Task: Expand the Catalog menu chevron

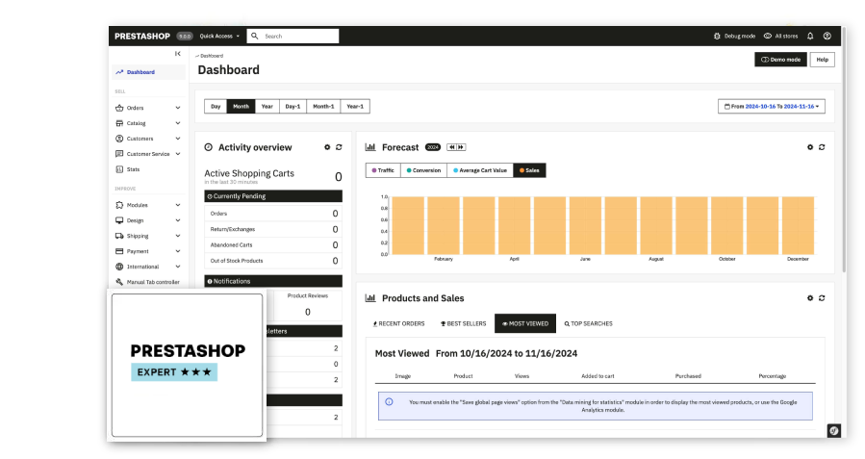Action: tap(178, 123)
